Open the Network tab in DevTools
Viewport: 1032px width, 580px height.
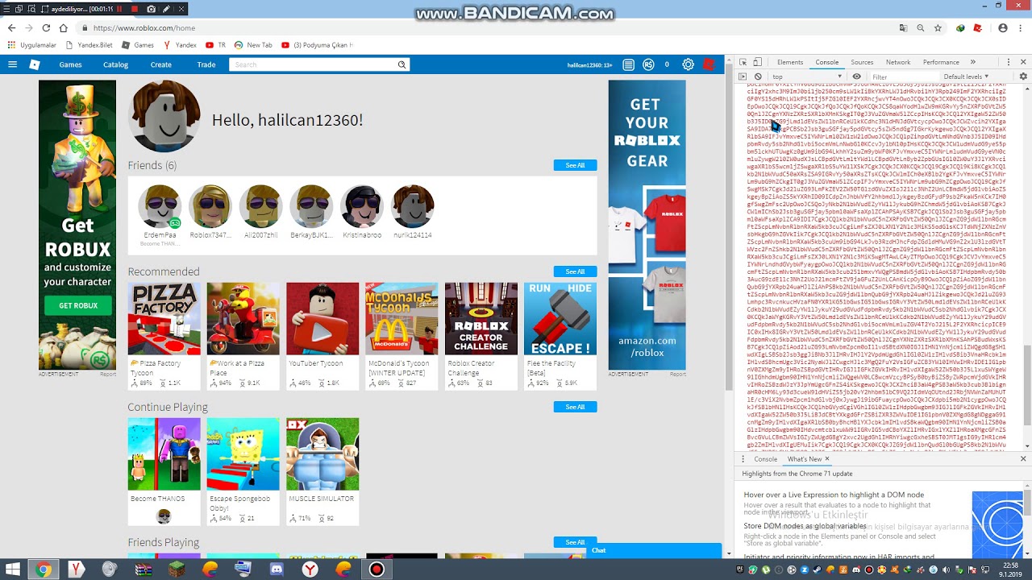[x=898, y=62]
